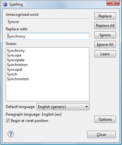Select Synchrony in guess list
This screenshot has width=122, height=145.
click(x=16, y=51)
